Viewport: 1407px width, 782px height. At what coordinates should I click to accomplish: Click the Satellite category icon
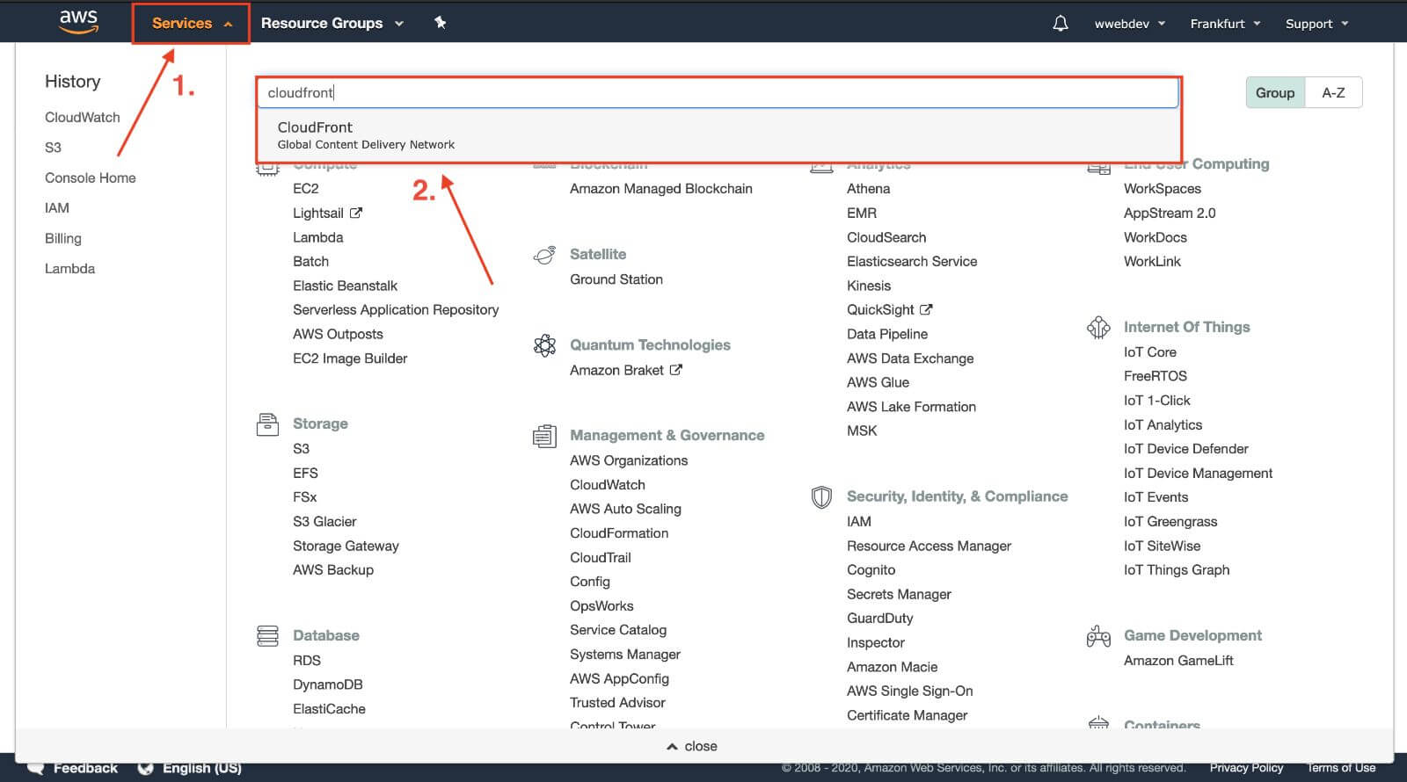pos(544,255)
